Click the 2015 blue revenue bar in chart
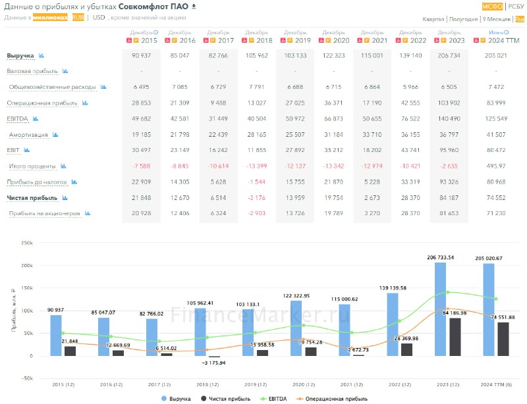527x404 pixels. click(x=56, y=335)
